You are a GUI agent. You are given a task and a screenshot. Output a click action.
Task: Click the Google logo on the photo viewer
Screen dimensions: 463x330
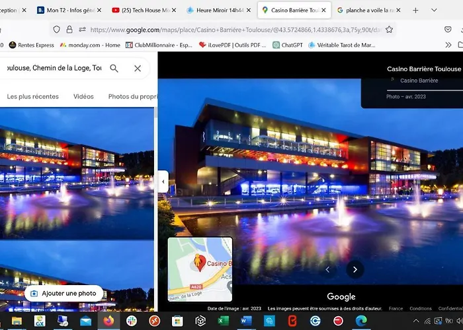[x=341, y=297]
